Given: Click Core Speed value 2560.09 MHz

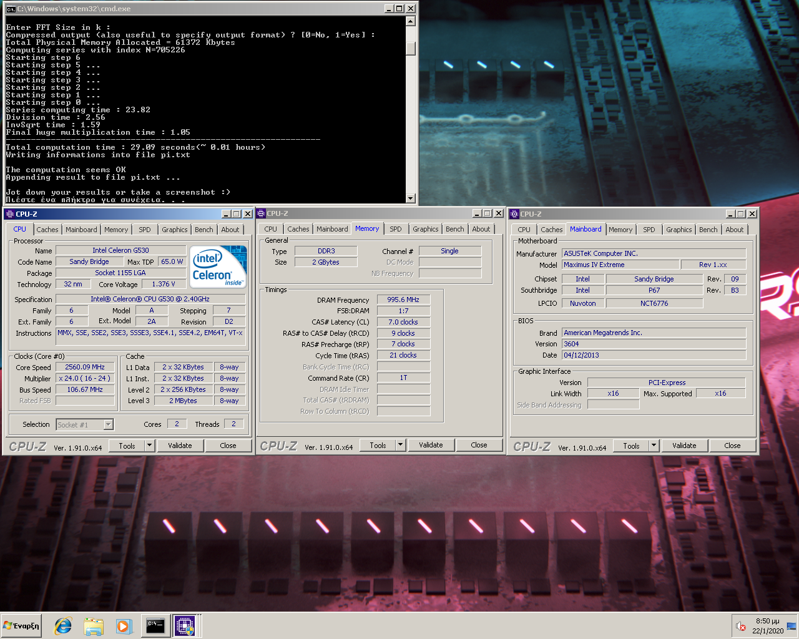Looking at the screenshot, I should (86, 367).
